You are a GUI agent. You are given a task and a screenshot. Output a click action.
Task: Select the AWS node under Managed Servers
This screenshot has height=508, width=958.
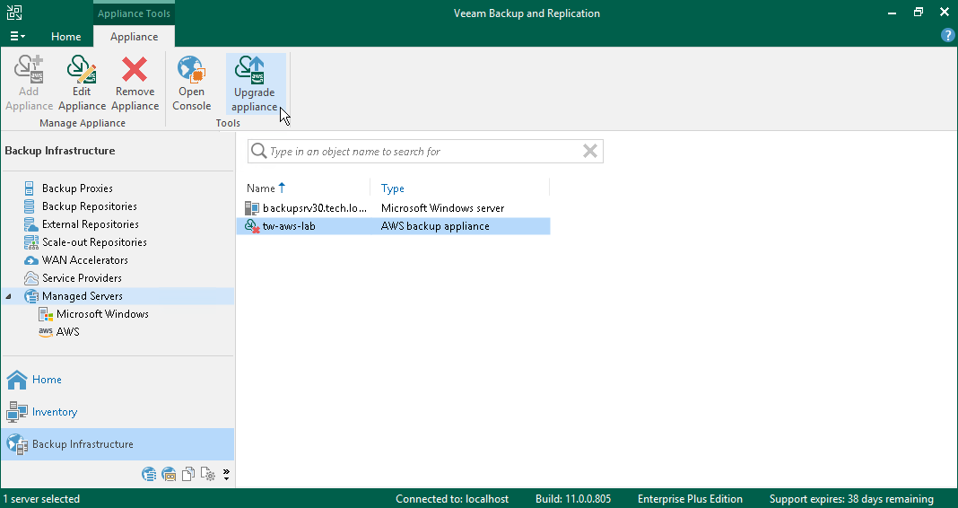click(x=67, y=332)
